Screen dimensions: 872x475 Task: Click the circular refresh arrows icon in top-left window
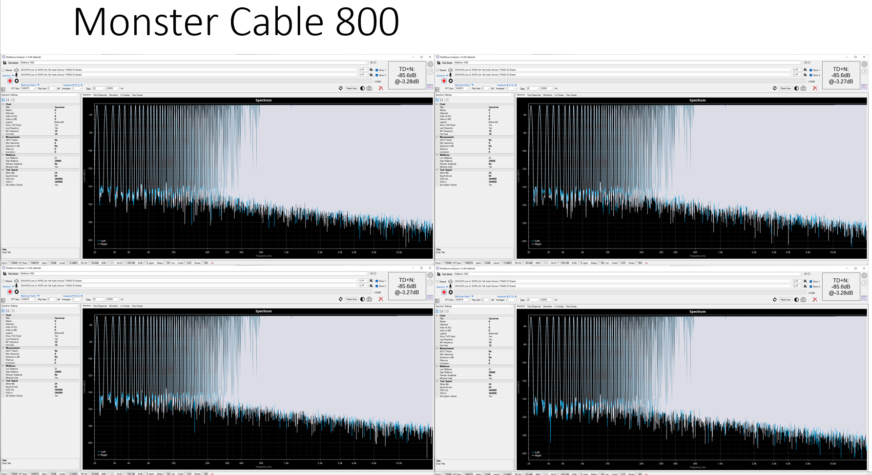(x=341, y=88)
